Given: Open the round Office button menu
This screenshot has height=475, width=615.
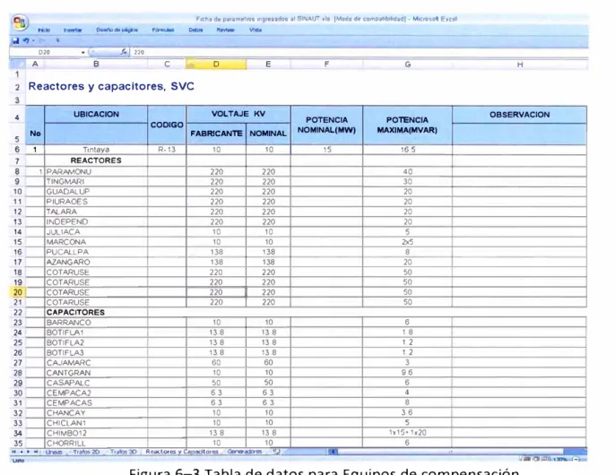Looking at the screenshot, I should [20, 22].
